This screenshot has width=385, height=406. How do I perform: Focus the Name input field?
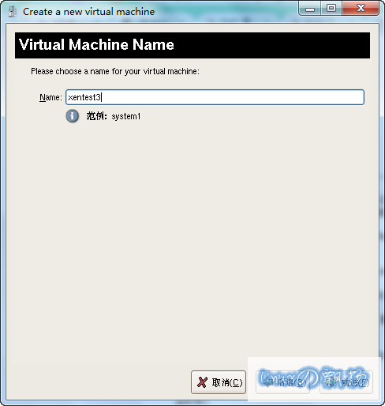(215, 97)
